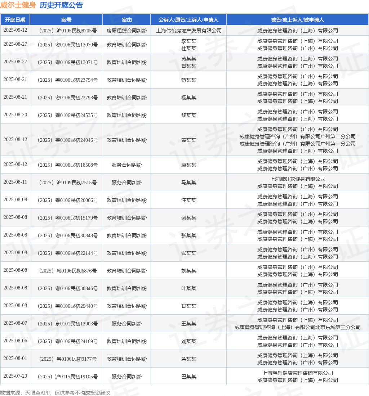Click plaintiff 叶某某

[x=188, y=289]
